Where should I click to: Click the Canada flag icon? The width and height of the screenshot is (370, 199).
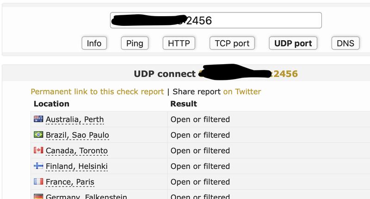pyautogui.click(x=38, y=151)
